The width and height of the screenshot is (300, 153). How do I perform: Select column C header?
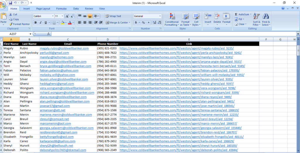(x=68, y=39)
